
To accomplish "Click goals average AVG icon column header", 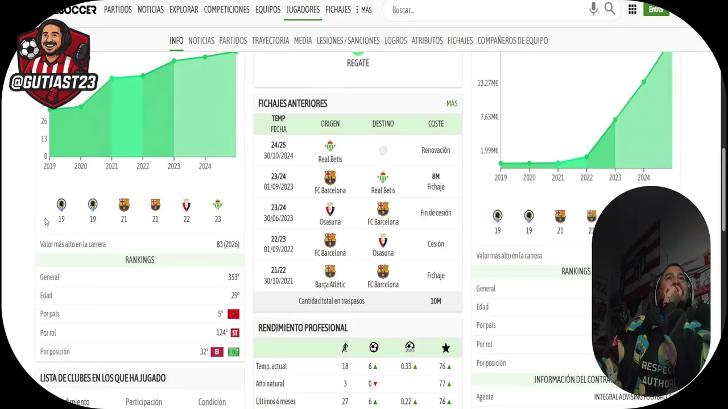I will coord(409,347).
